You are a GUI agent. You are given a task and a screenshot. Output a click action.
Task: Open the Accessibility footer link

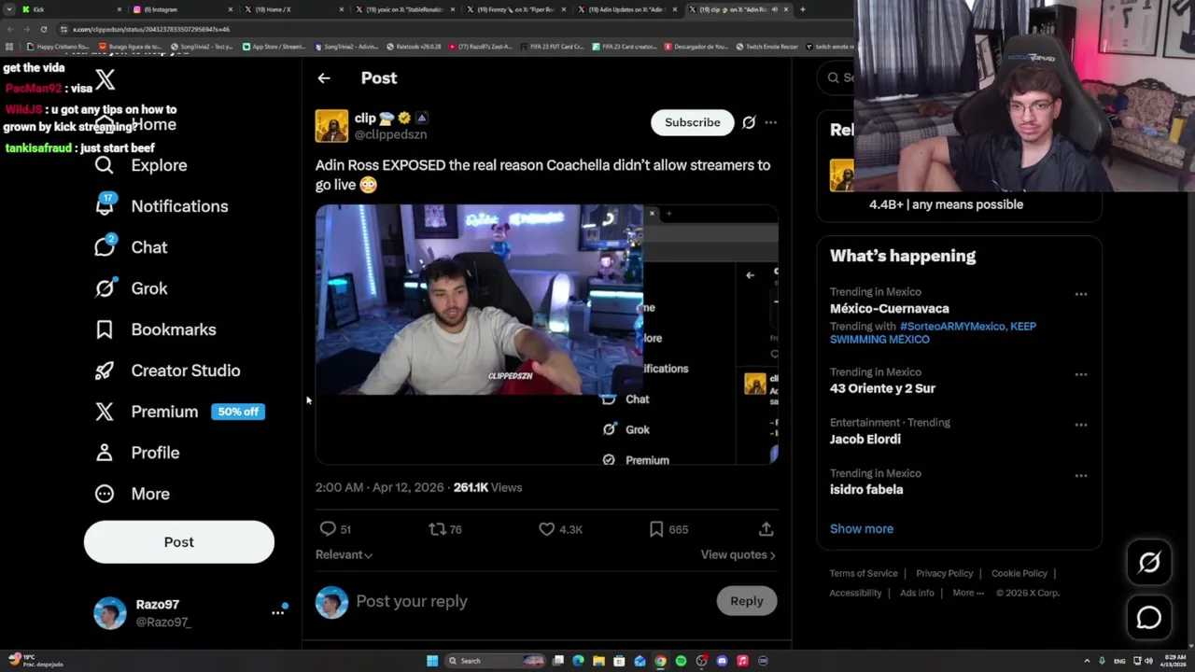[x=855, y=593]
